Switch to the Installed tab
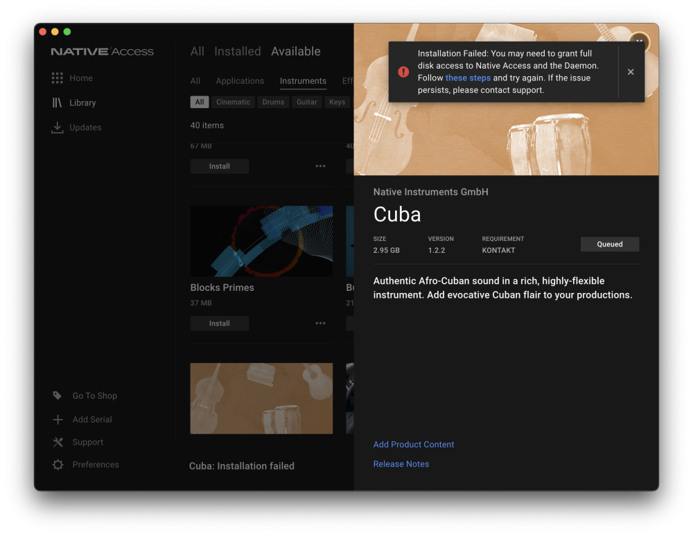 click(238, 51)
